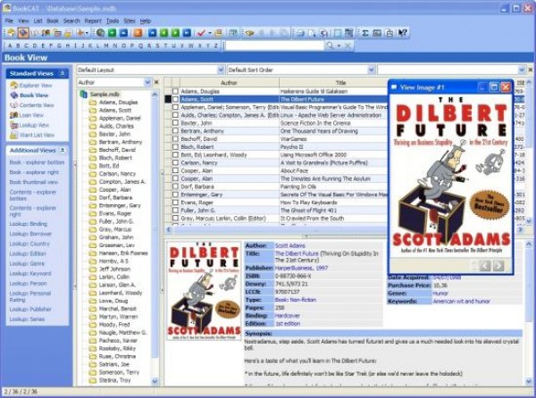536x398 pixels.
Task: Open the Explorer View icon in sidebar
Action: click(x=13, y=86)
